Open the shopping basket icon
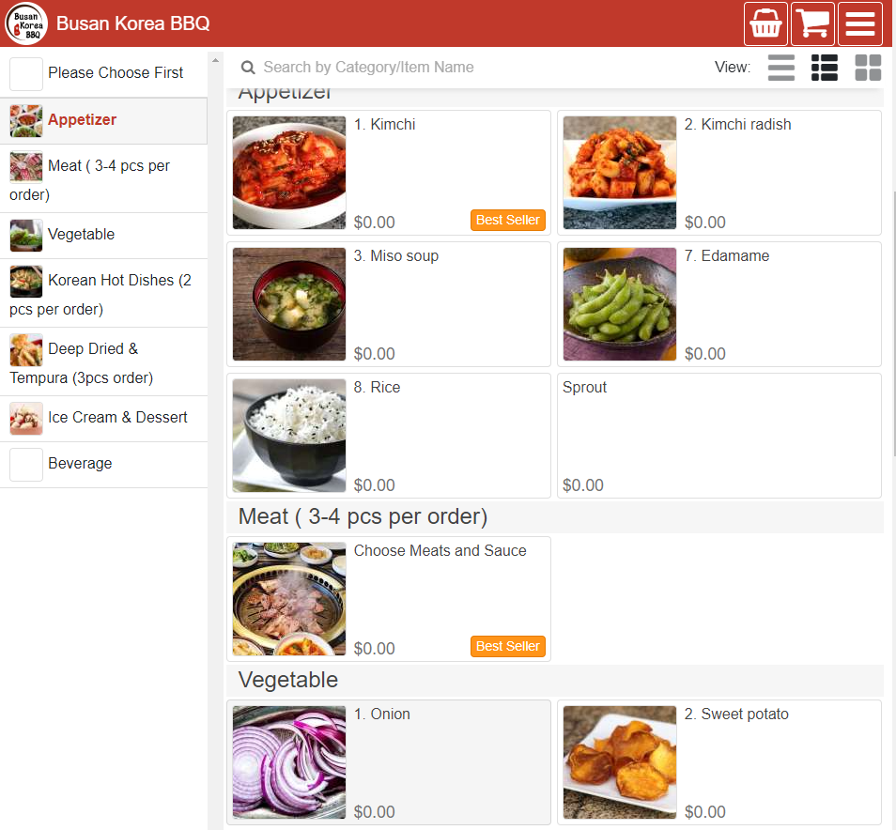Image resolution: width=896 pixels, height=830 pixels. coord(765,24)
